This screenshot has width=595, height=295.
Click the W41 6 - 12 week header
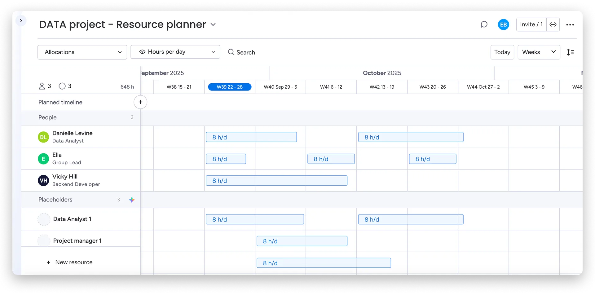(331, 87)
